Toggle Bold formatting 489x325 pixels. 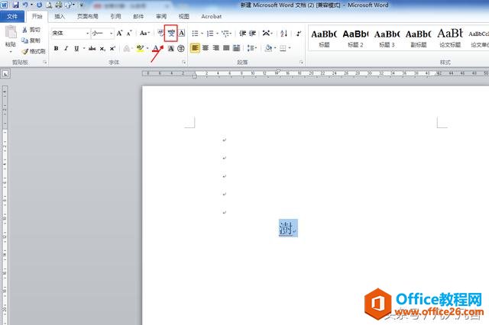(x=56, y=49)
